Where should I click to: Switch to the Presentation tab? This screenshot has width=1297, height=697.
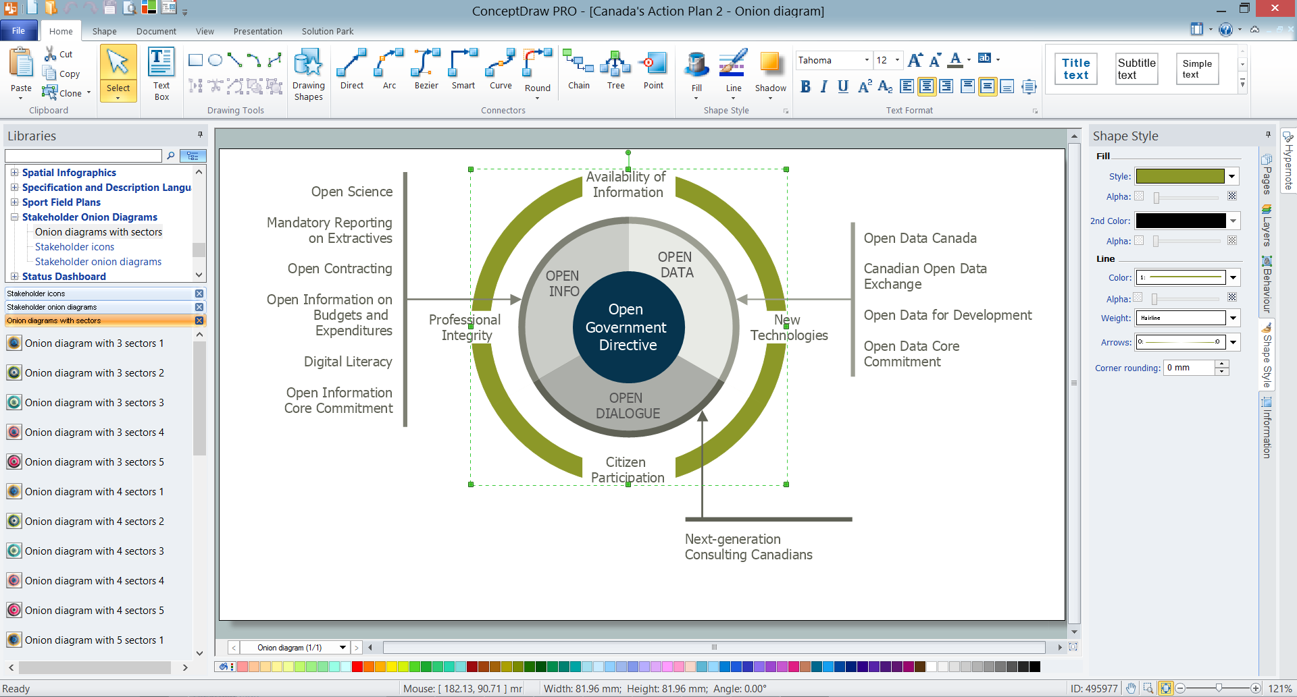click(x=257, y=31)
